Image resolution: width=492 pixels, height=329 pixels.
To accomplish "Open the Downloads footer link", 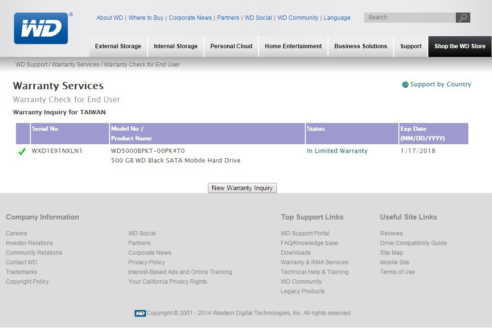I will (x=296, y=253).
